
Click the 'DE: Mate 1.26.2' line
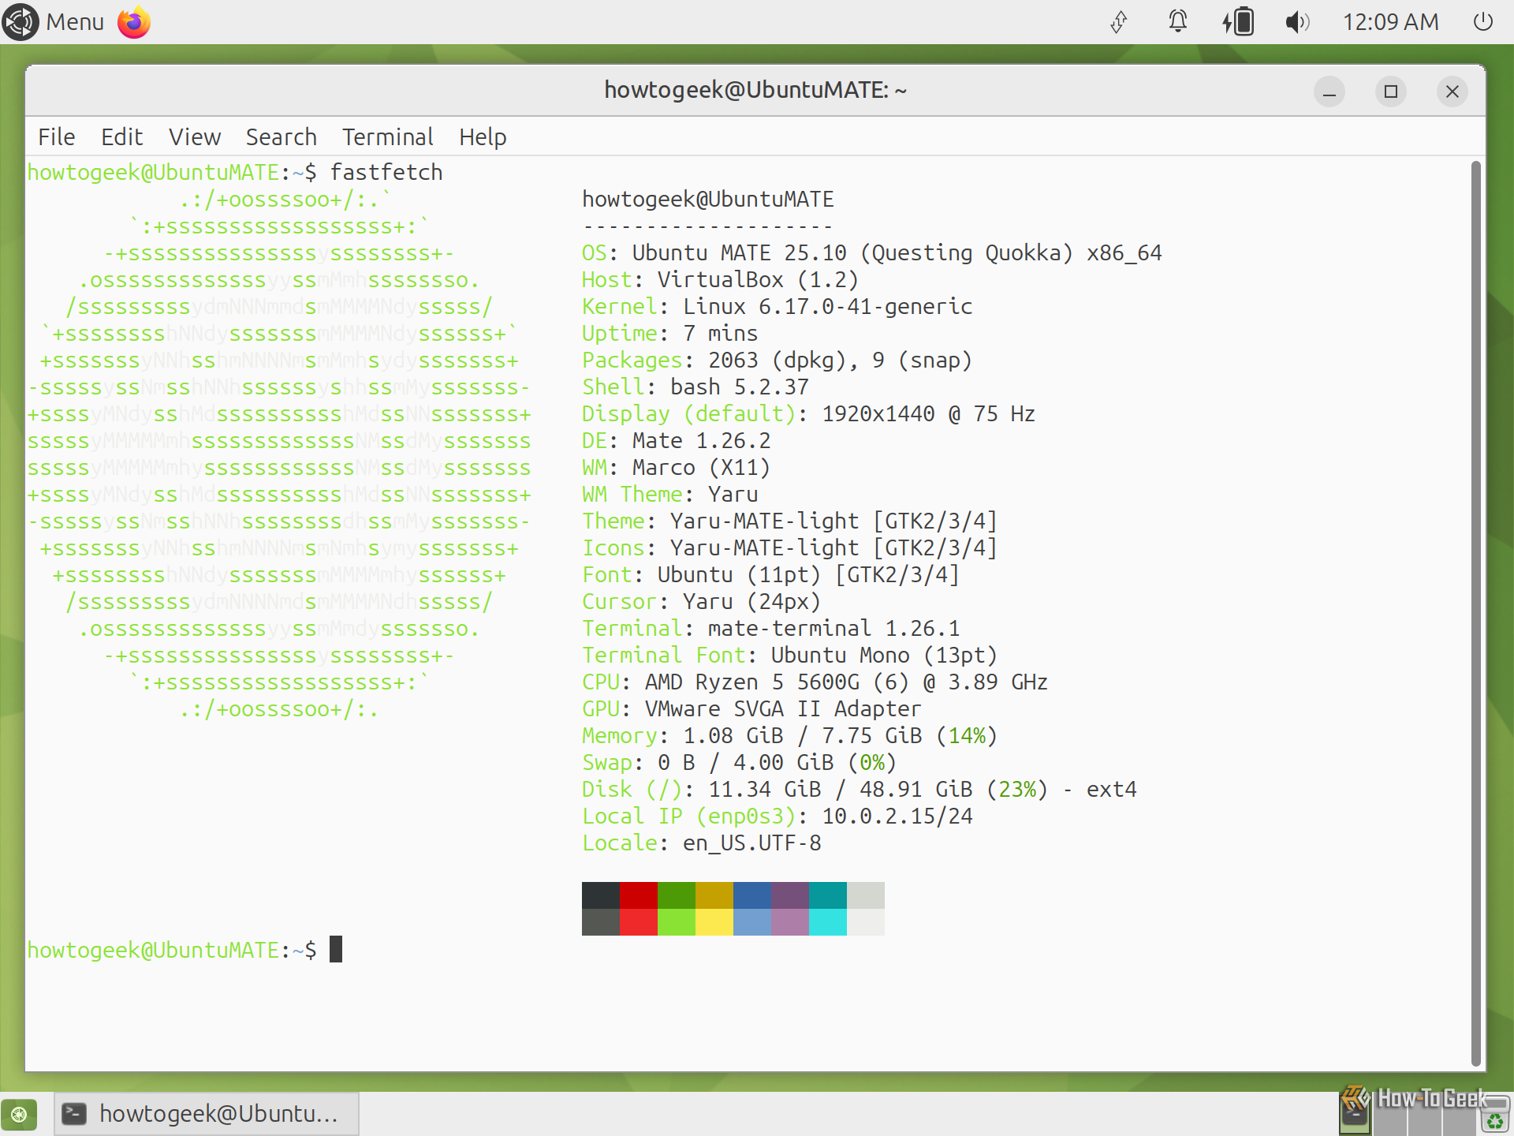tap(677, 440)
